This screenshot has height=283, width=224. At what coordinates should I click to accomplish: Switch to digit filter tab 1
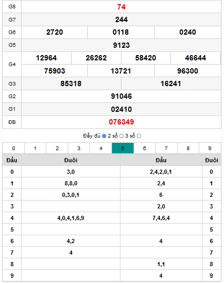35,148
